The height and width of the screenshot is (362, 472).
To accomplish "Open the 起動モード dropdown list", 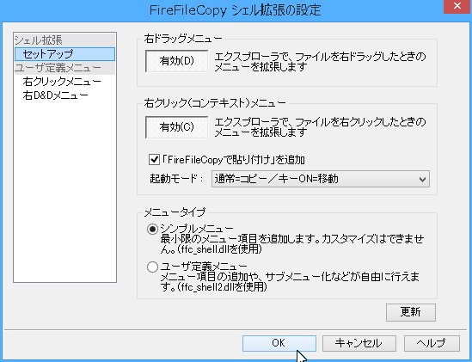I will 321,179.
